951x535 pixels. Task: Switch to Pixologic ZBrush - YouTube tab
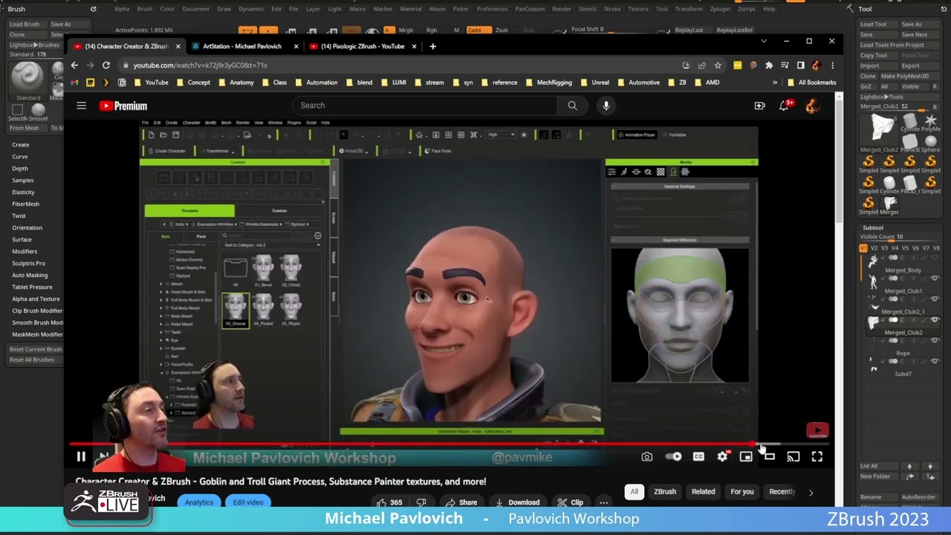[x=362, y=46]
